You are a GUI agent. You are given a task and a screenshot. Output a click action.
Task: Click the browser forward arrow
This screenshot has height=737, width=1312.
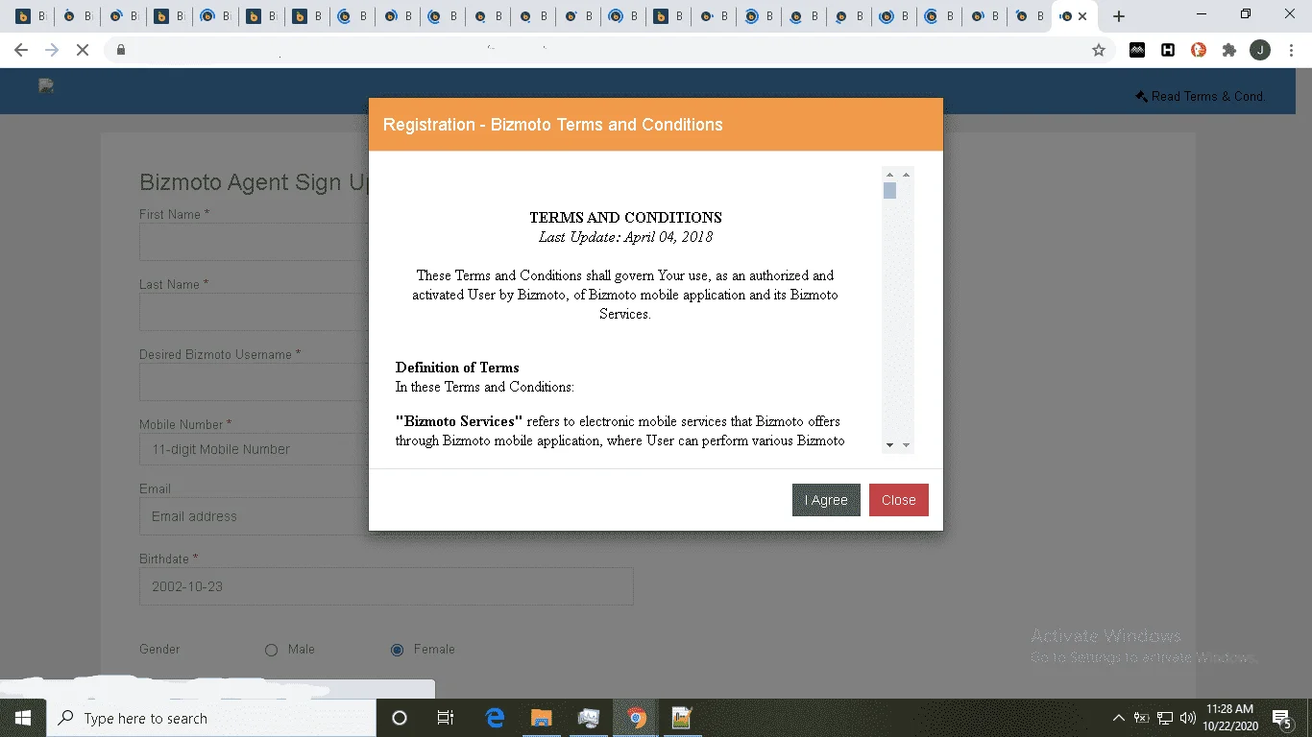click(x=52, y=50)
